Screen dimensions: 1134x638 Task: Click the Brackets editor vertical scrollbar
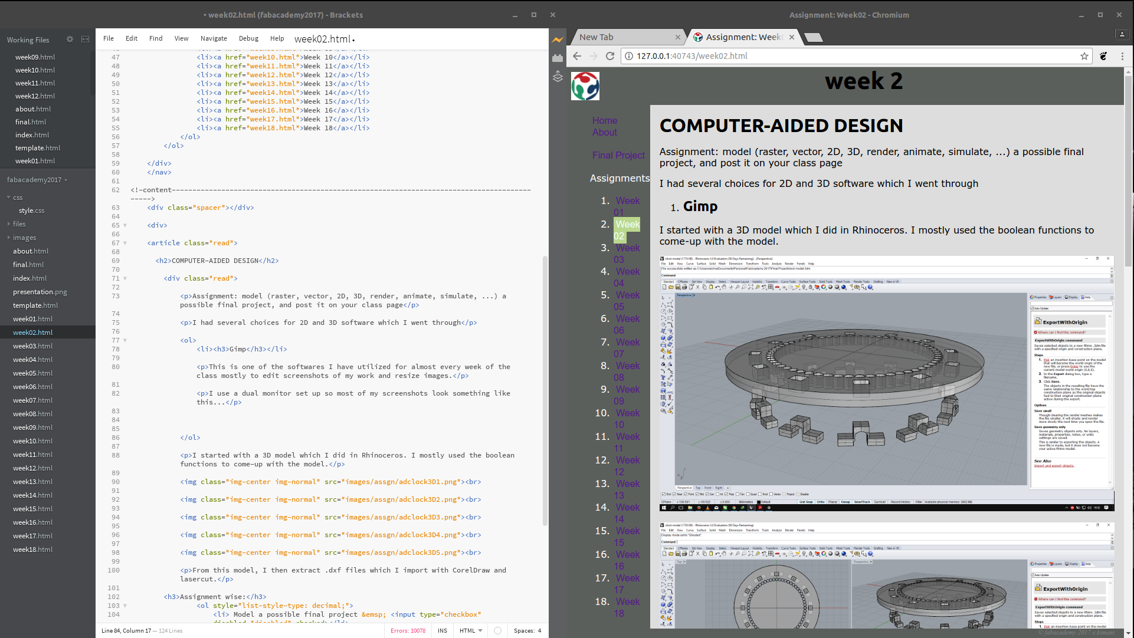545,390
